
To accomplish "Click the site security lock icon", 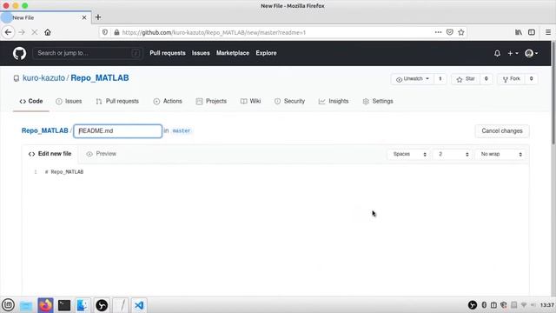I will (x=116, y=32).
